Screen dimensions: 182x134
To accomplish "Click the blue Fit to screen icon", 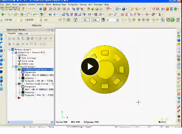I will 41,9.
